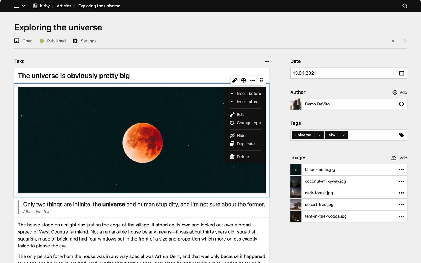The width and height of the screenshot is (421, 263).
Task: Remove Demo DeVito from Author
Action: pyautogui.click(x=401, y=104)
